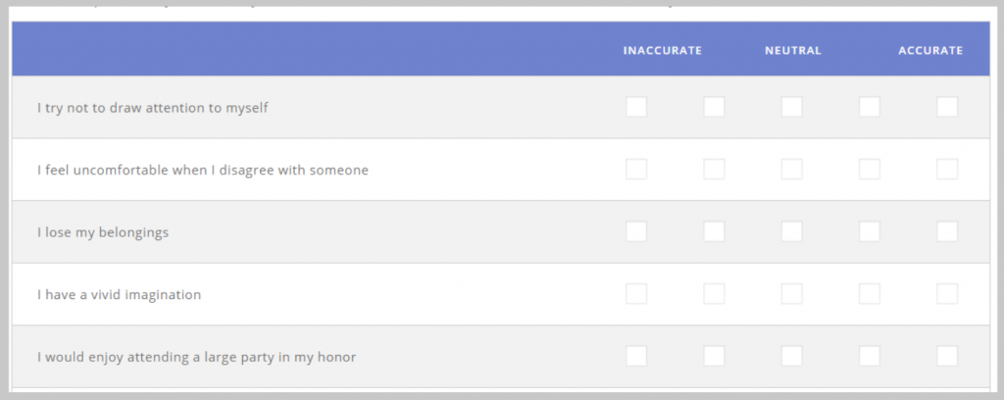This screenshot has width=1004, height=400.
Task: Select fully accurate for "I try not to draw attention to myself"
Action: (x=947, y=107)
